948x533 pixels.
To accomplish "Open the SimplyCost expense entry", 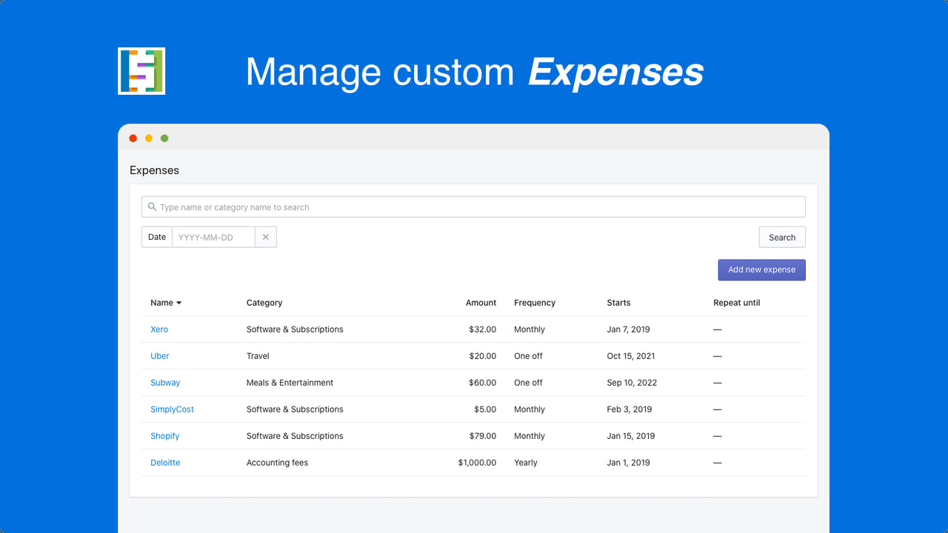I will coord(172,409).
